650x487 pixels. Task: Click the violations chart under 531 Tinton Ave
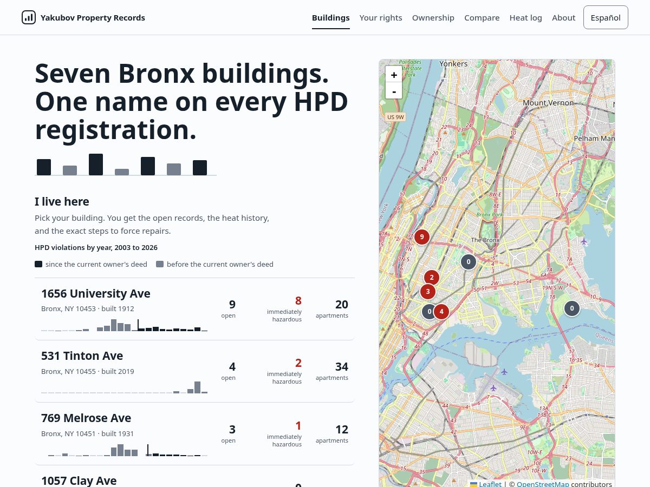124,387
